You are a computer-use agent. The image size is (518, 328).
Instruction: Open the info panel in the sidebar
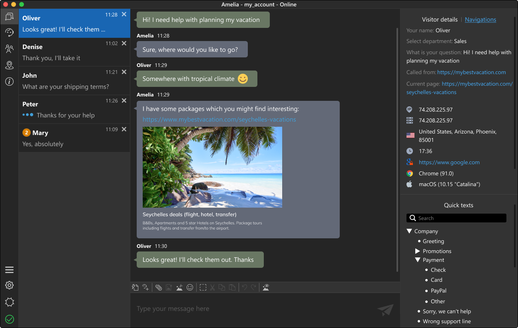tap(9, 82)
